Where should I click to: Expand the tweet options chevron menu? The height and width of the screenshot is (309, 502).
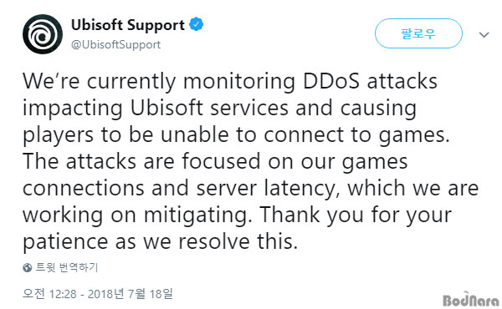coord(484,34)
